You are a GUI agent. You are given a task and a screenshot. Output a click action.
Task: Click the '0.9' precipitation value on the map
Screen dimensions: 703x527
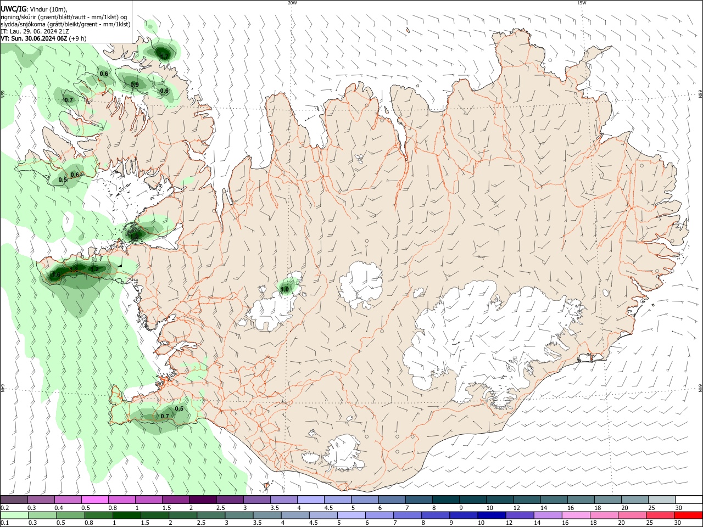(135, 85)
